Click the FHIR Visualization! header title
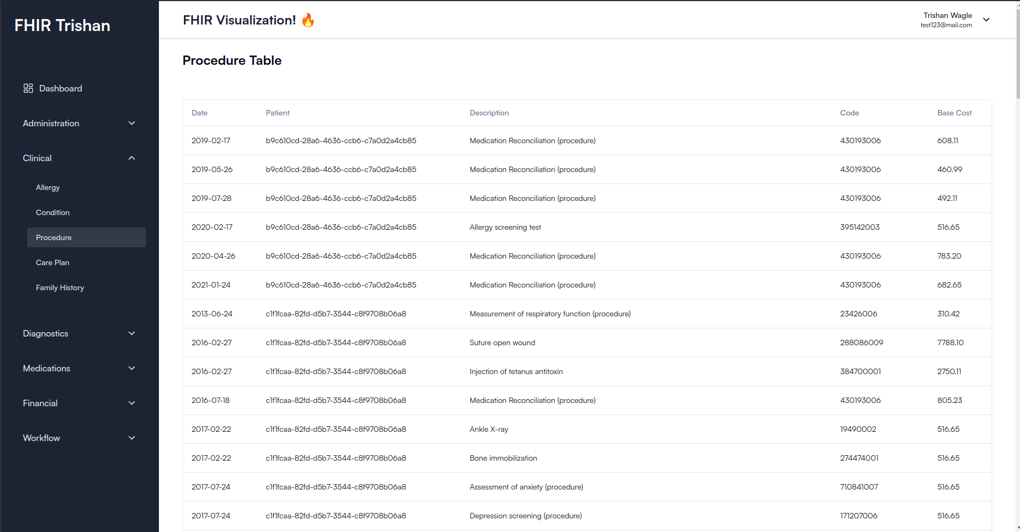Screen dimensions: 1020x532 pos(239,20)
